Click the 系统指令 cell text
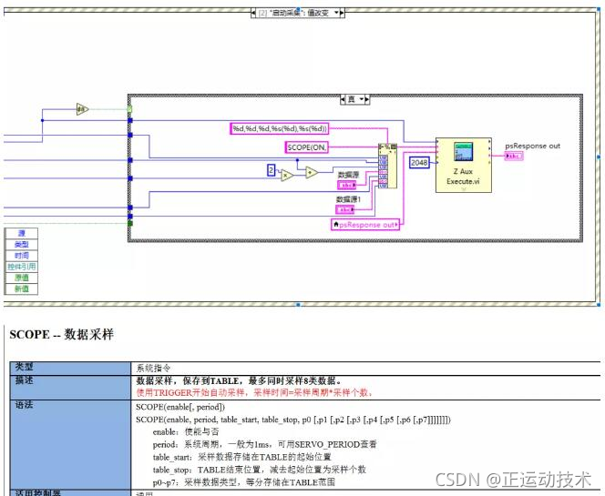 point(153,368)
